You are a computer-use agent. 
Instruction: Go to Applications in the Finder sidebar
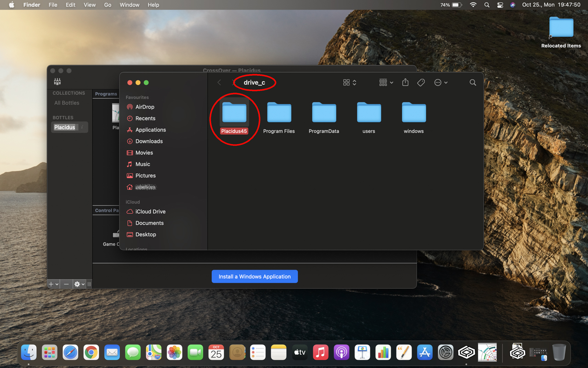click(146, 130)
